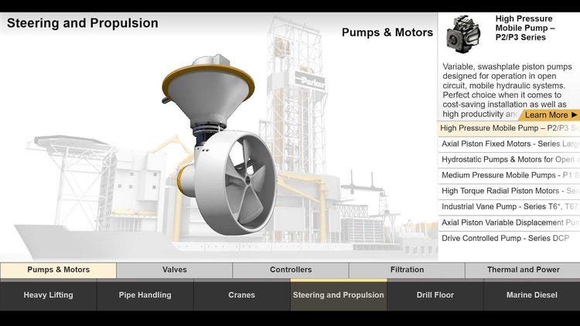Click the Pumps & Motors panel heading

387,32
